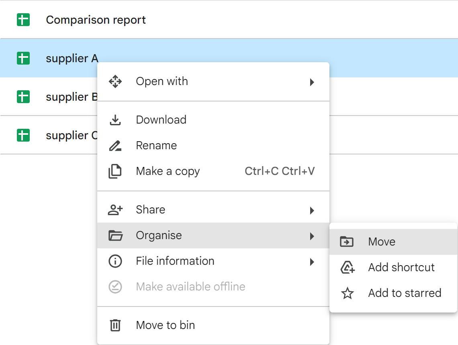Screen dimensions: 458x345
Task: Choose Add shortcut in submenu
Action: pyautogui.click(x=393, y=268)
